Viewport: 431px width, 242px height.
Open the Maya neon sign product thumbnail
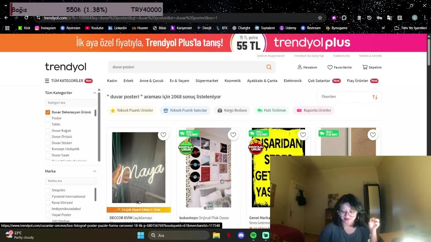click(139, 167)
